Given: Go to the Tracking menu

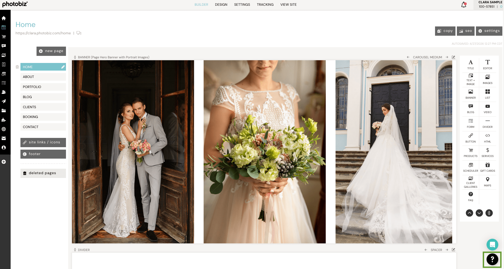Looking at the screenshot, I should pos(265,5).
